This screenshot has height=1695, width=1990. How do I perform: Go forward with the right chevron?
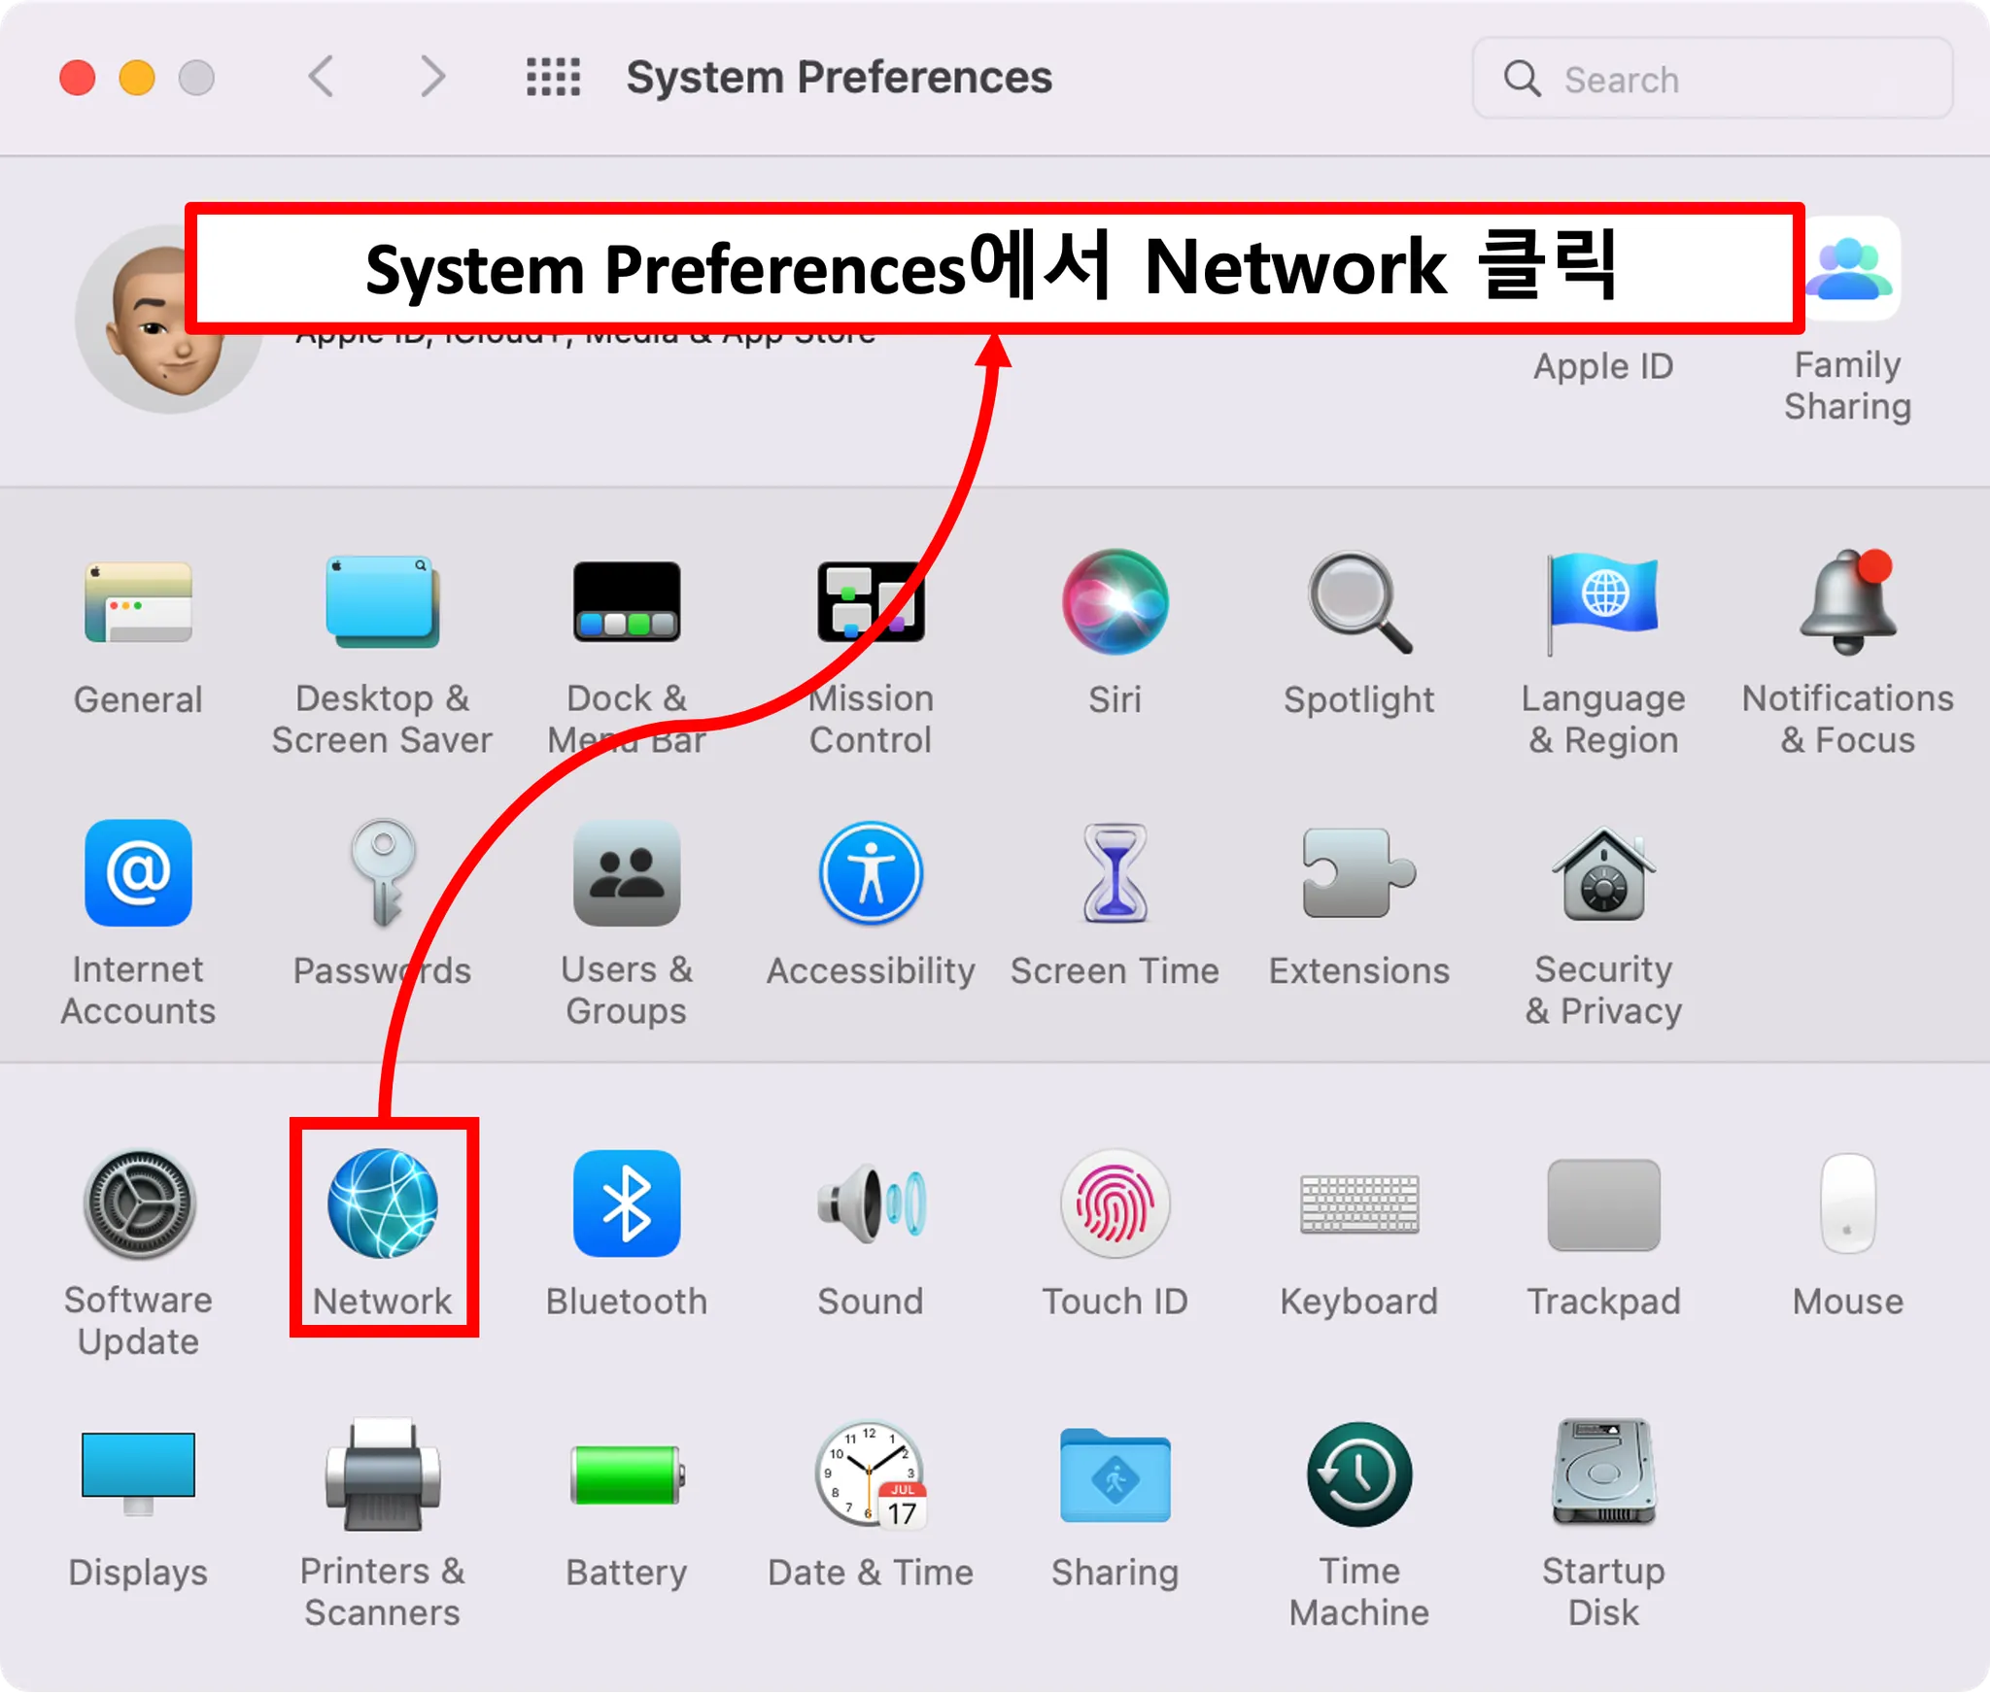point(432,77)
